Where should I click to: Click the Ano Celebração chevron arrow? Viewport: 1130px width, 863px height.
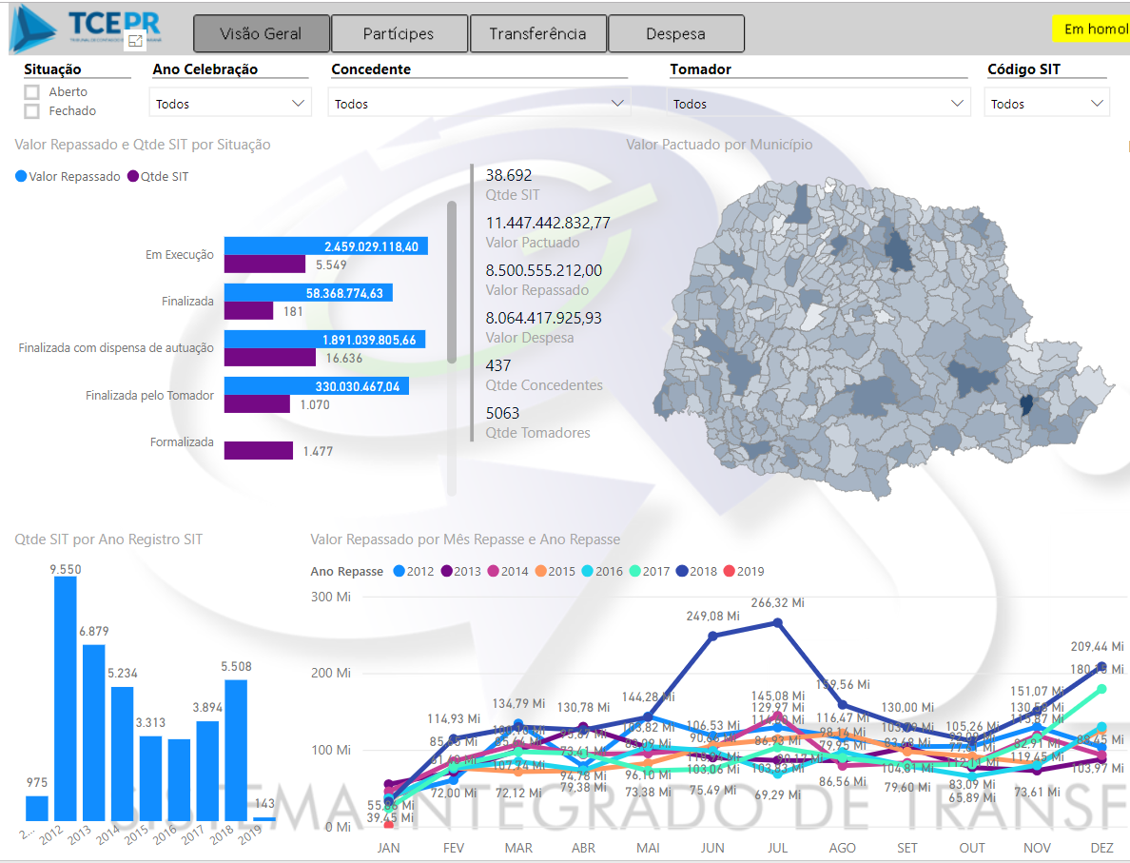(x=298, y=103)
